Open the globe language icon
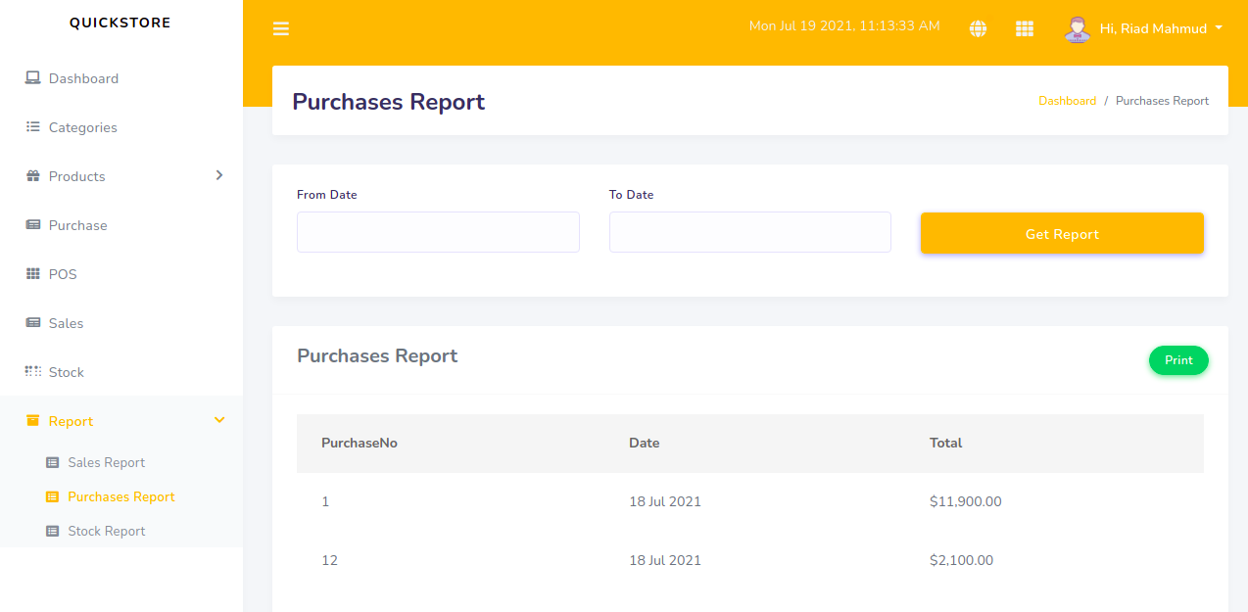The height and width of the screenshot is (612, 1248). (x=978, y=28)
